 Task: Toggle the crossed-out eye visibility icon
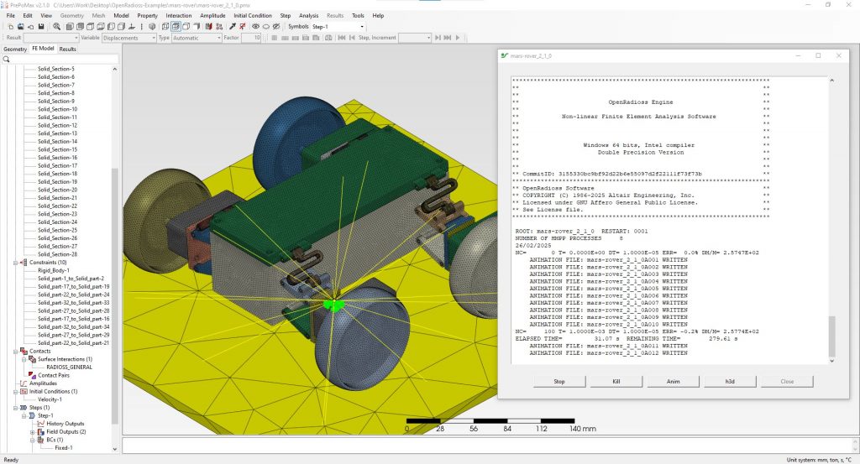pos(276,26)
